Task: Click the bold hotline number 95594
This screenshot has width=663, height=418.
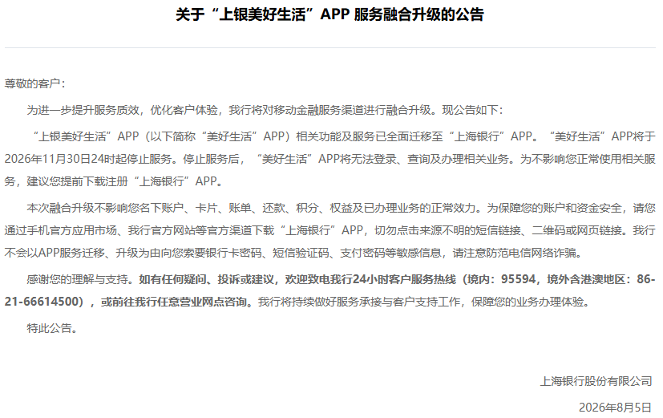Action: pos(519,279)
